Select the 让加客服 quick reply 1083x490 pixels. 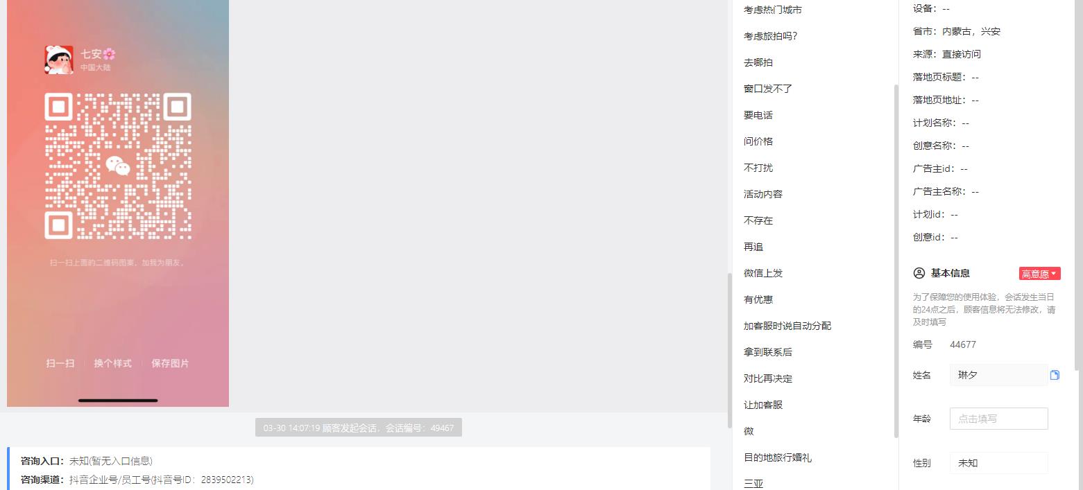click(x=763, y=405)
